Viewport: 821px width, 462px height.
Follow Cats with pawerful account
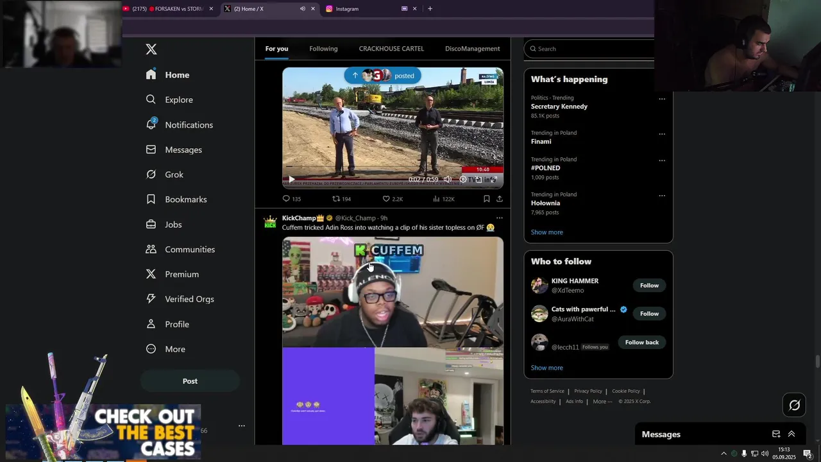click(x=649, y=314)
